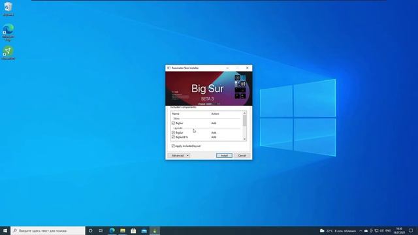Open the notification center icon
Screen dimensions: 418x235
click(411, 230)
